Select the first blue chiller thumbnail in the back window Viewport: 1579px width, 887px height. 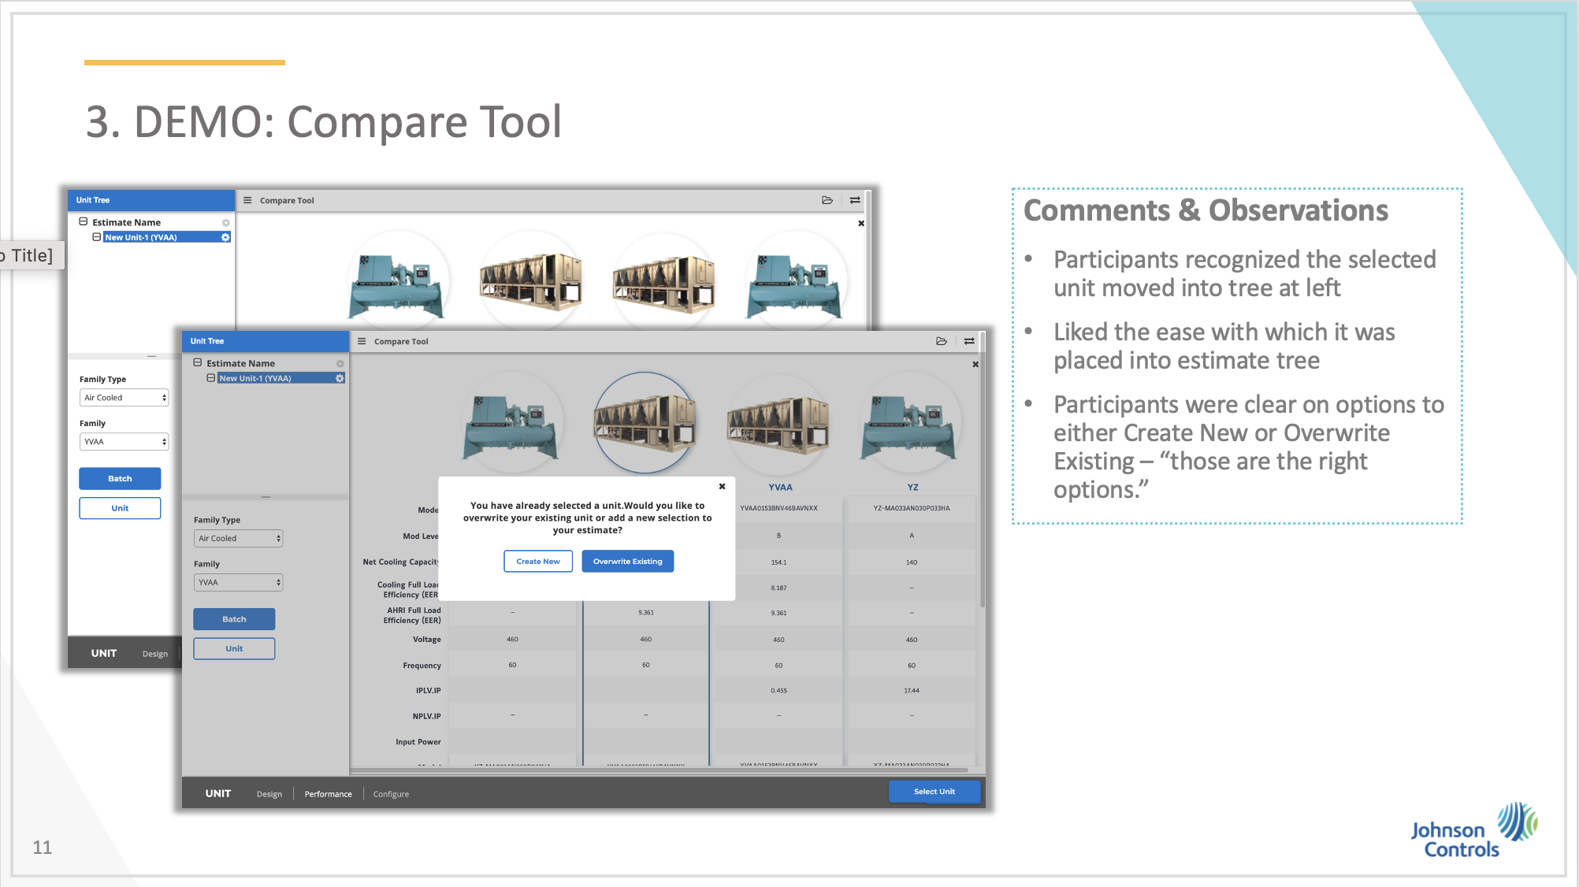(x=398, y=281)
